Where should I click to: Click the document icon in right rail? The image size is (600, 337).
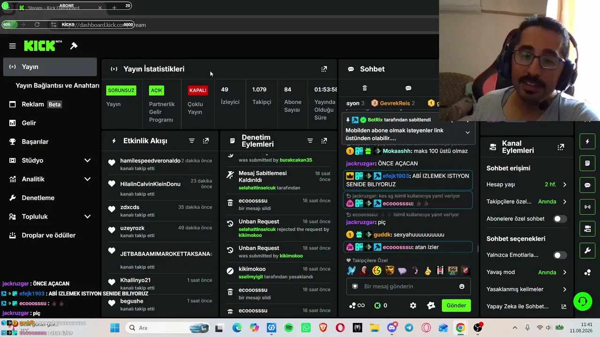point(587,163)
